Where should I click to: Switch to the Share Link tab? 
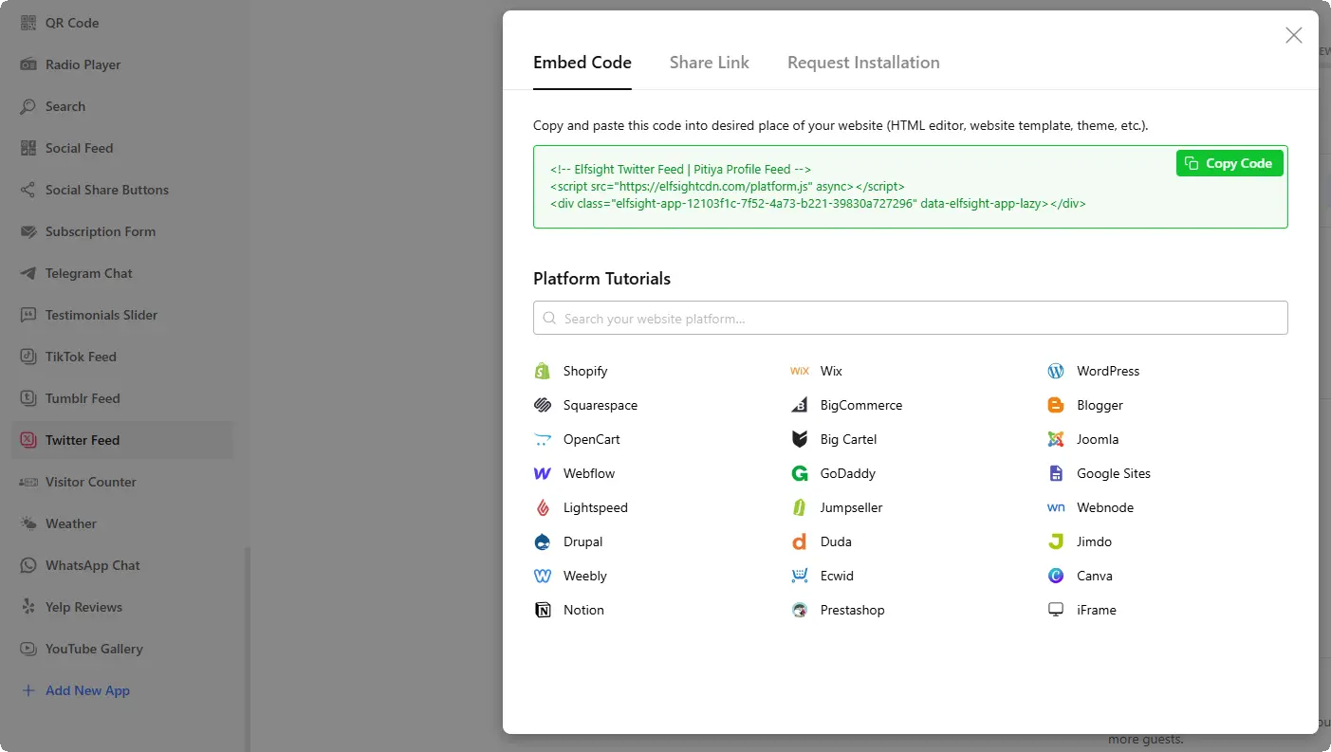coord(710,63)
